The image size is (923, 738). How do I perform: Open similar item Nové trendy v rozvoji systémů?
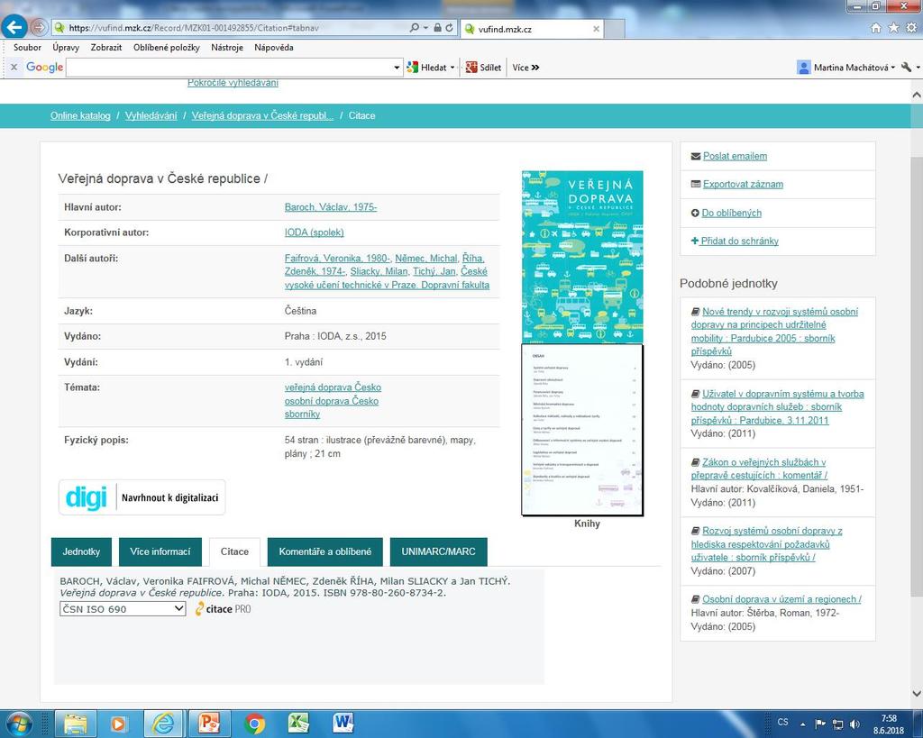(774, 332)
